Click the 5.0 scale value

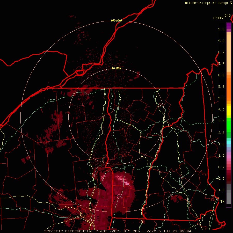point(221,98)
